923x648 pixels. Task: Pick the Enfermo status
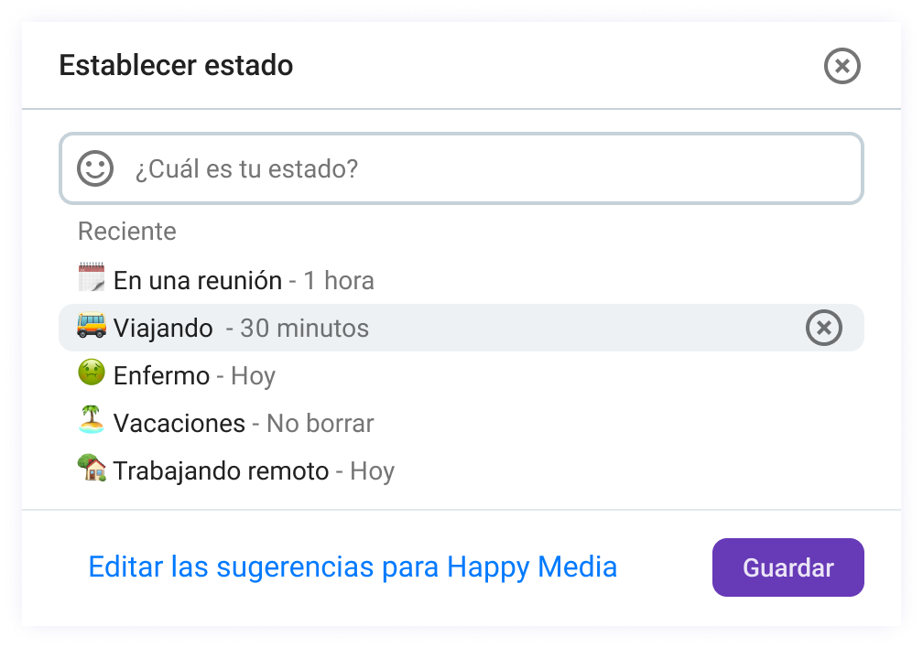[161, 375]
